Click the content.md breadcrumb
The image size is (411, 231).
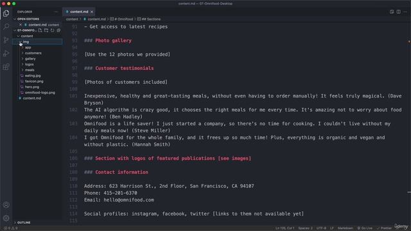point(96,19)
